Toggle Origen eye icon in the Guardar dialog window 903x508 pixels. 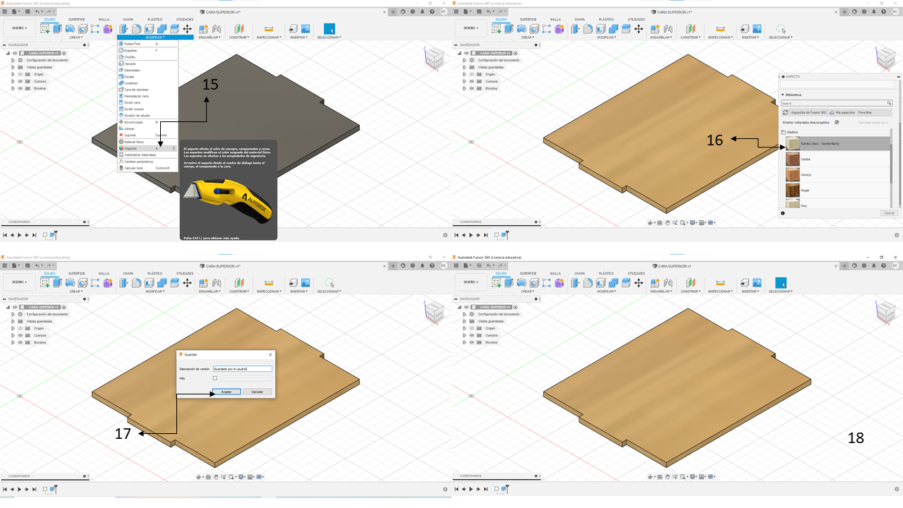(20, 328)
